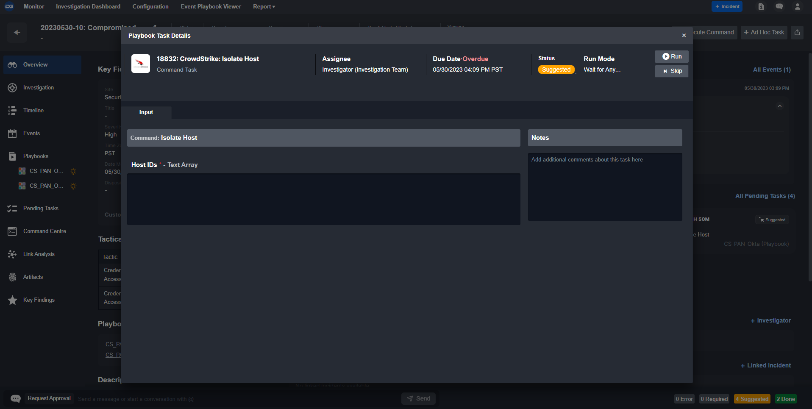Screen dimensions: 812x409
Task: Click the user profile icon
Action: tap(797, 7)
